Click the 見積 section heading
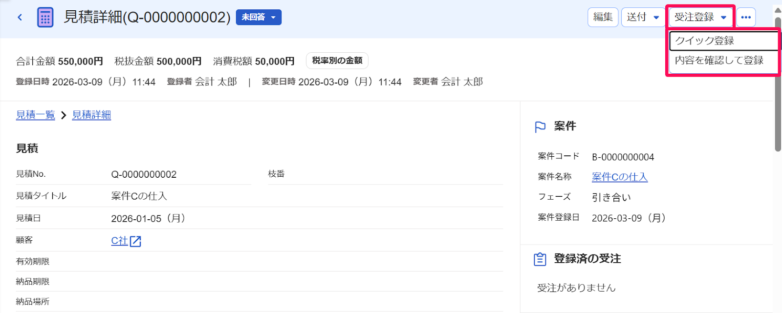Viewport: 782px width, 313px height. click(27, 148)
